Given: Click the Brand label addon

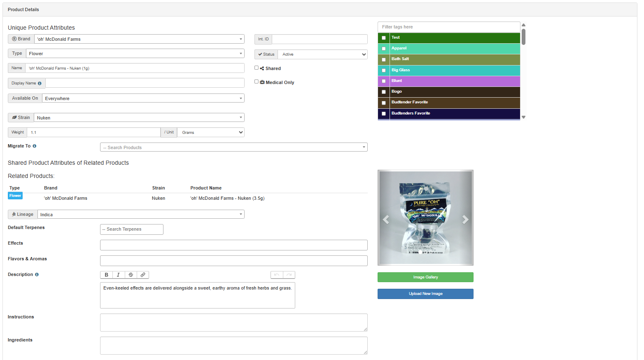Looking at the screenshot, I should pos(21,39).
